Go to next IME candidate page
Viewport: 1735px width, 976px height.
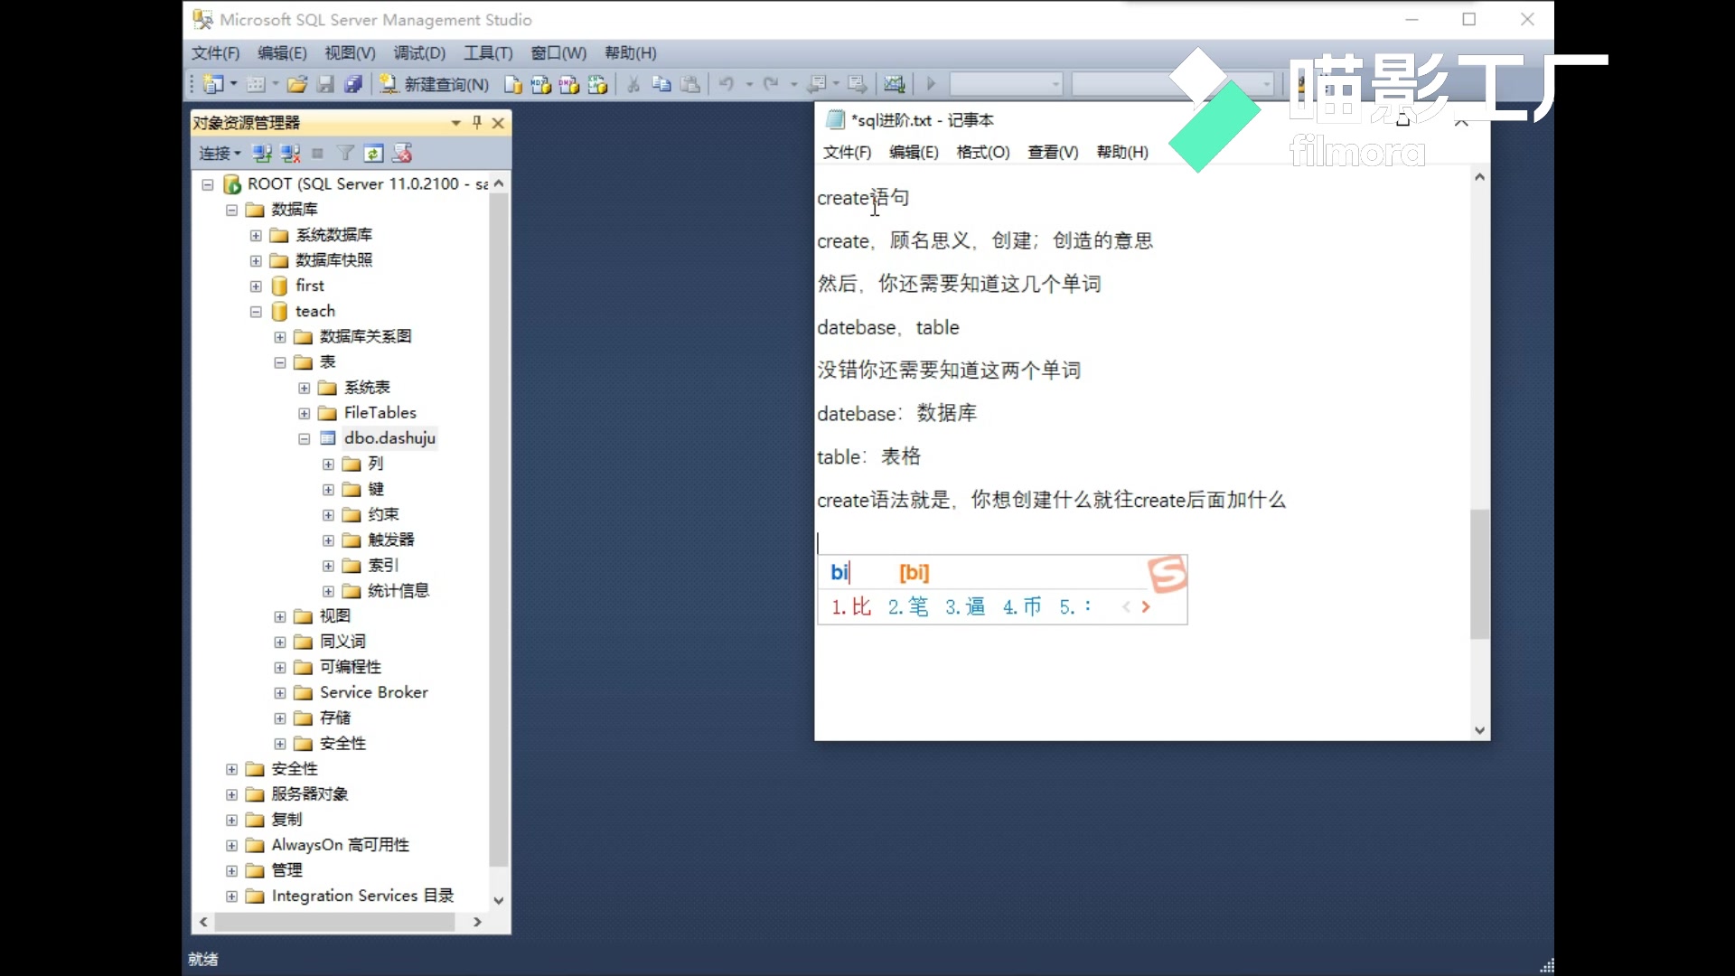1146,607
